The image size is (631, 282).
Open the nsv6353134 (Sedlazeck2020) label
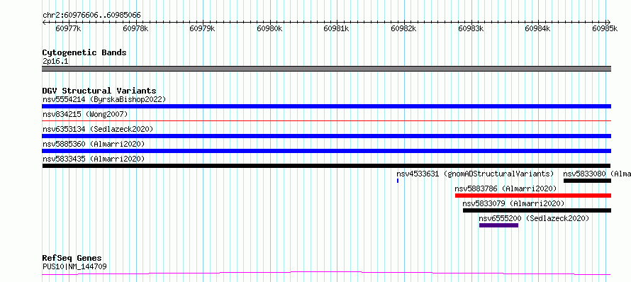tap(98, 129)
